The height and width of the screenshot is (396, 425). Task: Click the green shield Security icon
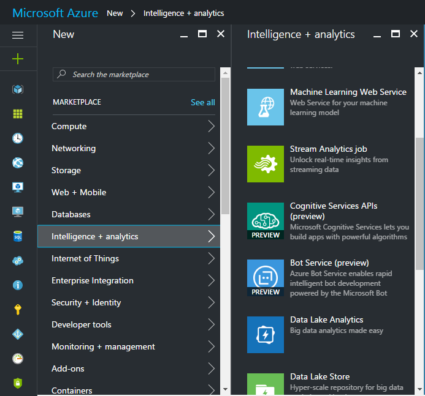click(x=18, y=383)
